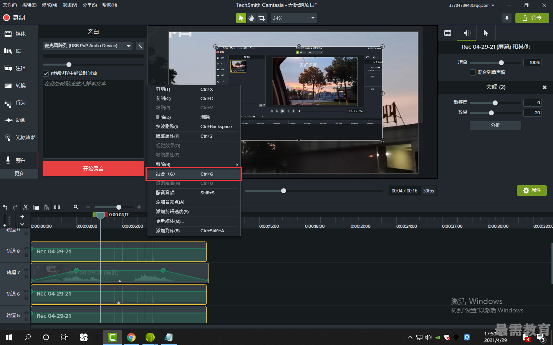Viewport: 553px width, 345px height.
Task: Activate the pan hand tool
Action: (x=251, y=18)
